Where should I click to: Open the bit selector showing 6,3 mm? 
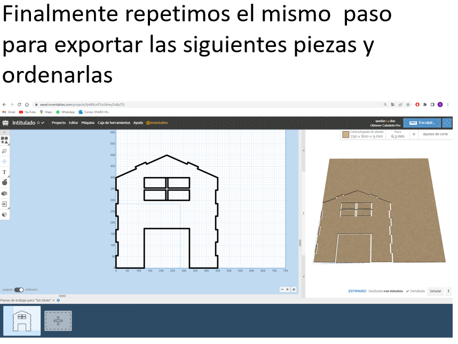397,135
